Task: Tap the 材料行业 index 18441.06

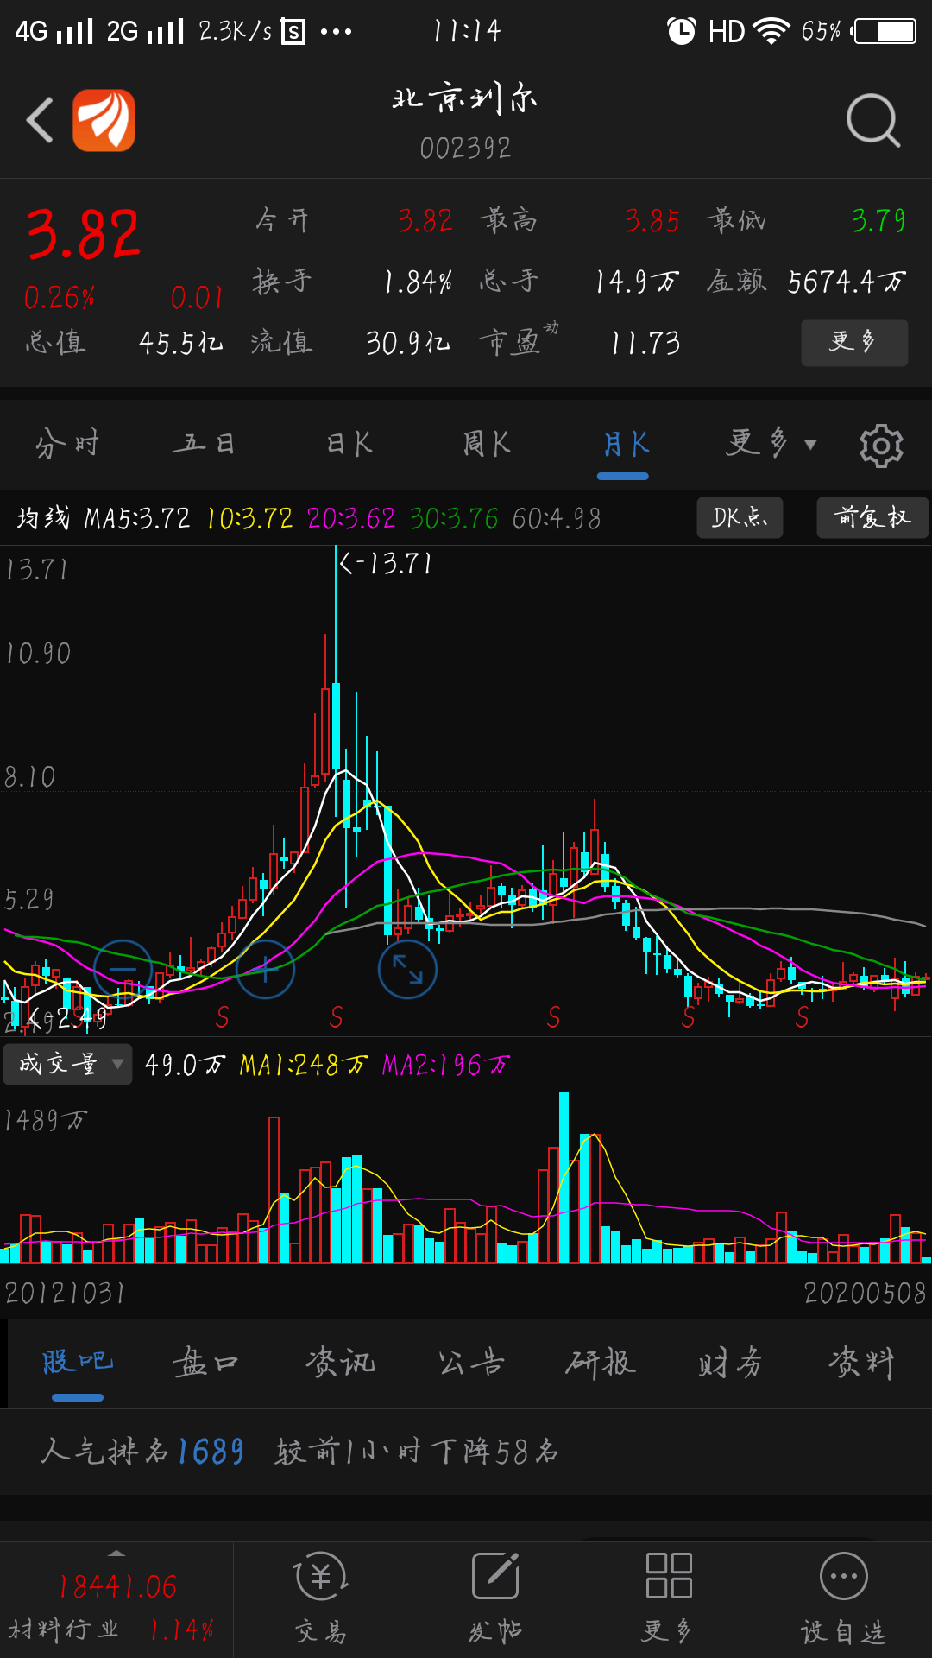Action: (x=117, y=1586)
